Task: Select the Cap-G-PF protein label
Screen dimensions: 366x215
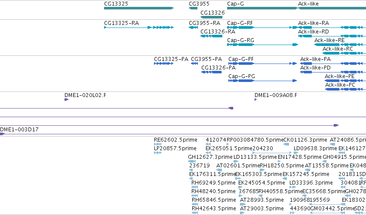Action: 241,59
